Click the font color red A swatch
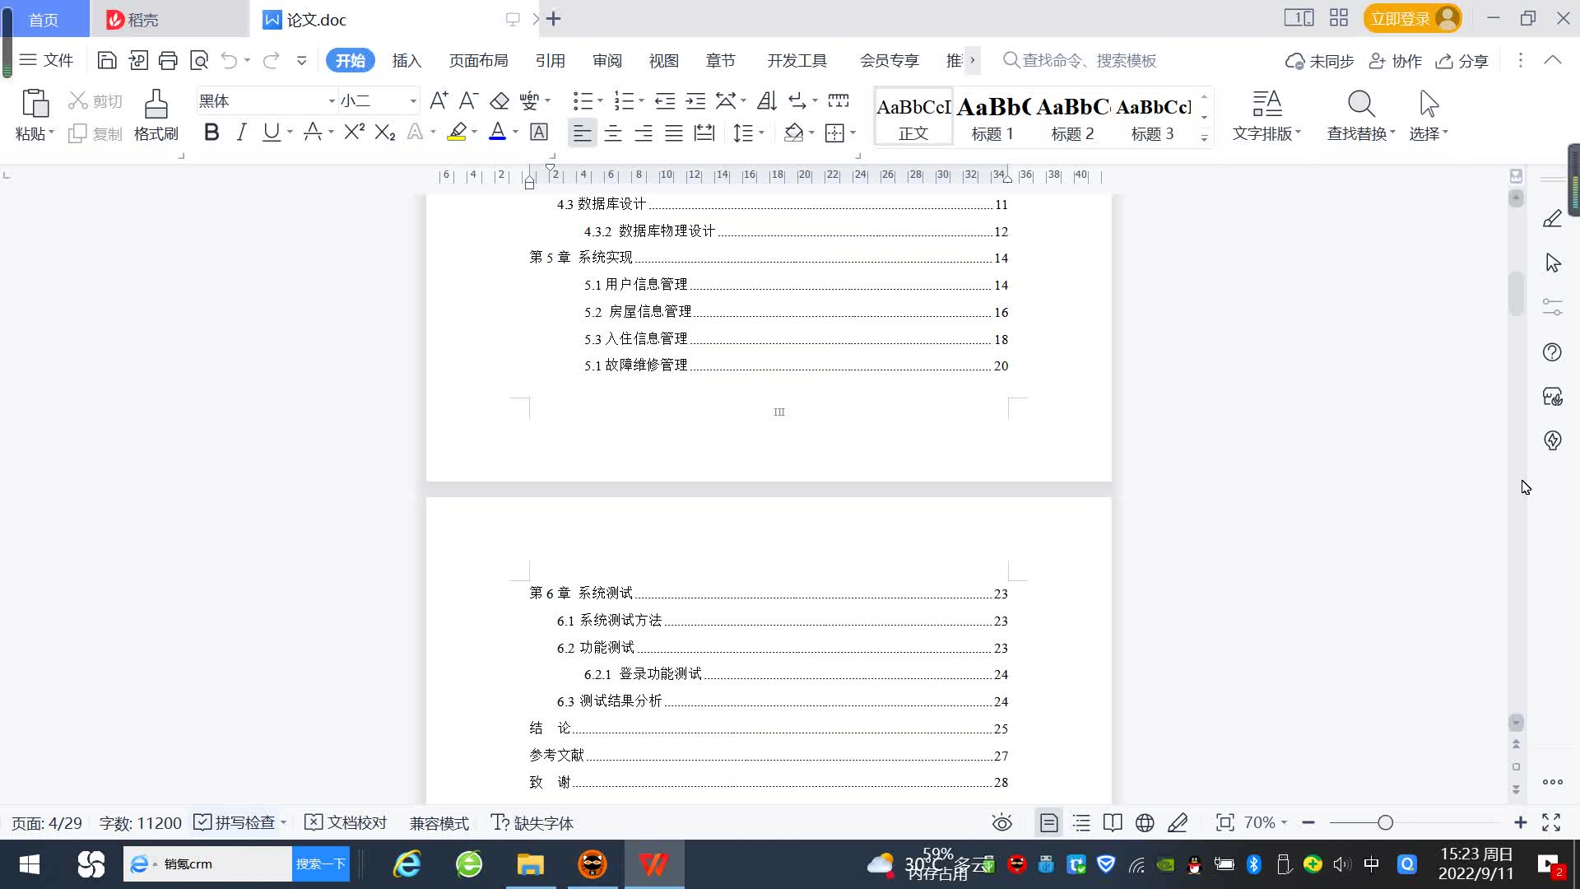Viewport: 1580px width, 889px height. 497,133
